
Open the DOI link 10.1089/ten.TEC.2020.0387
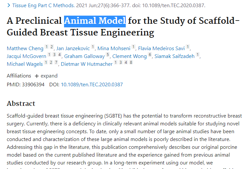[92, 85]
